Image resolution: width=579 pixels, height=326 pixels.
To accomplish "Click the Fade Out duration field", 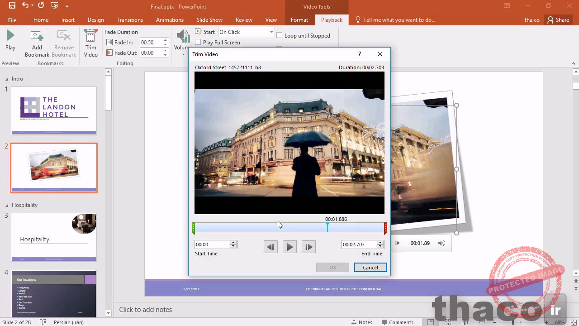I will [151, 53].
